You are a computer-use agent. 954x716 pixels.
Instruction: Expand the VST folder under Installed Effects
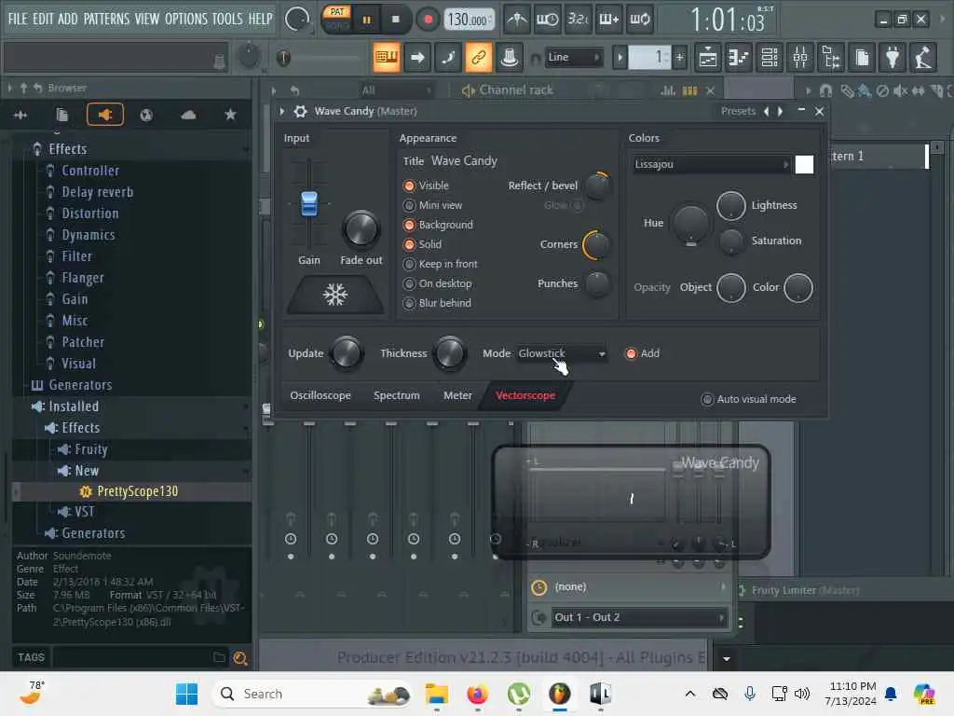click(77, 512)
